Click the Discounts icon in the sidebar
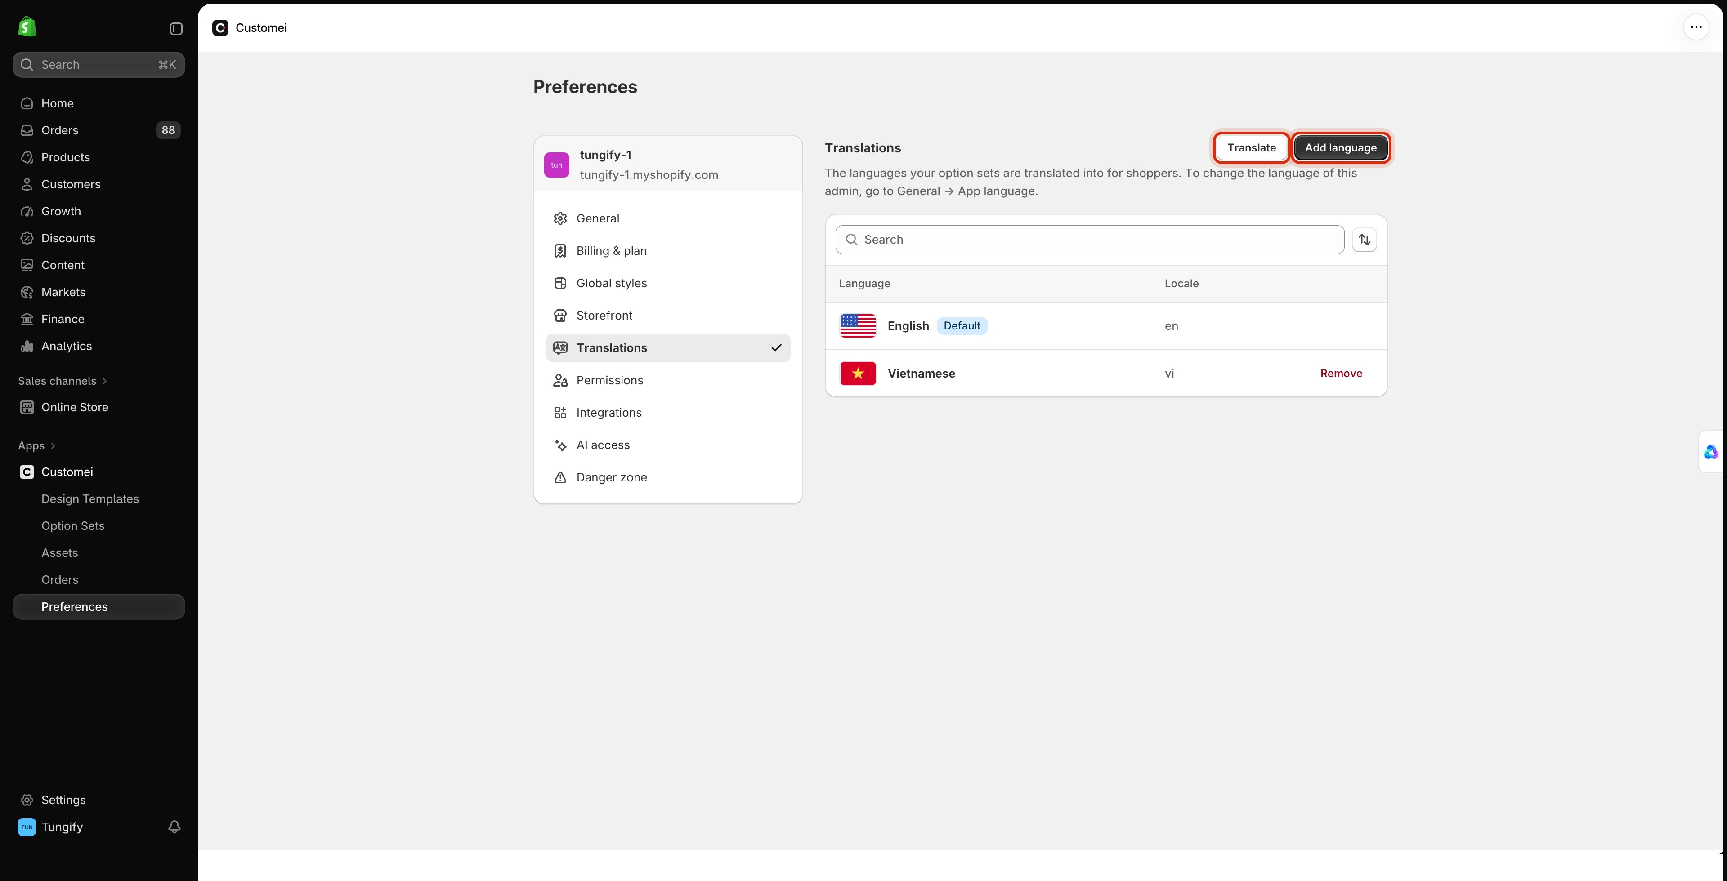 click(27, 239)
